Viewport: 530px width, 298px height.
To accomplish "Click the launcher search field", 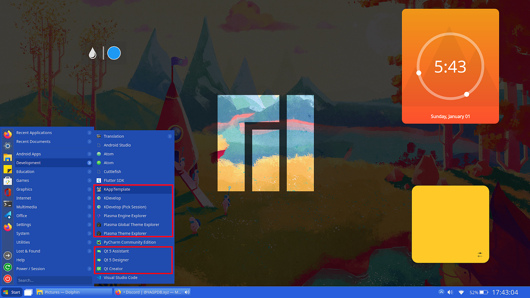I will click(x=53, y=280).
